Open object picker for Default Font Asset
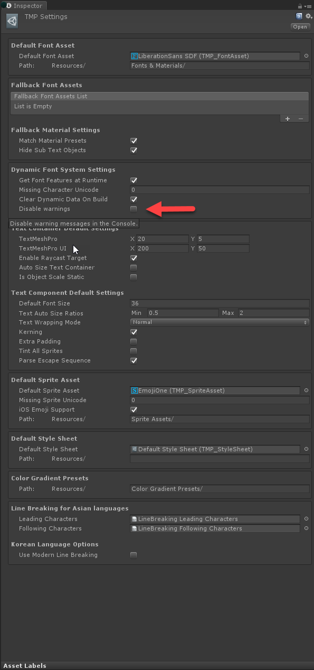 click(306, 56)
